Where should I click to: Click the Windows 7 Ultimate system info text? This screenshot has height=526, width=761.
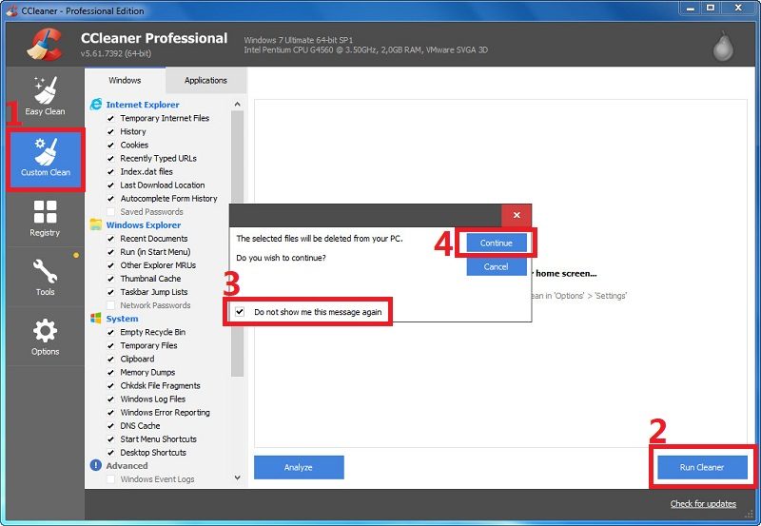coord(299,40)
